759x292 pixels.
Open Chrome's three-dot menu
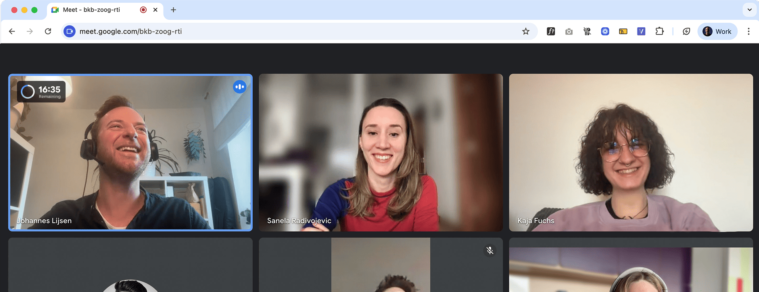tap(749, 32)
